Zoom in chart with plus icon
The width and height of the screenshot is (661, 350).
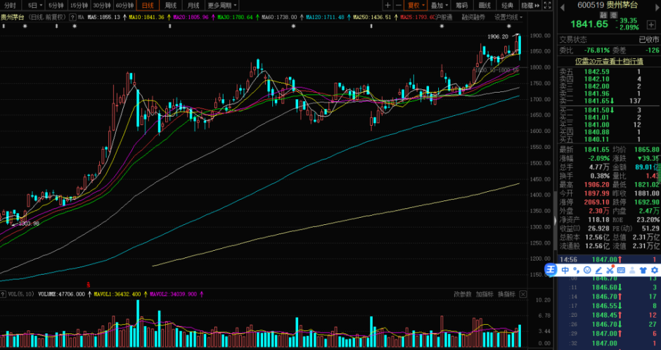pos(388,5)
